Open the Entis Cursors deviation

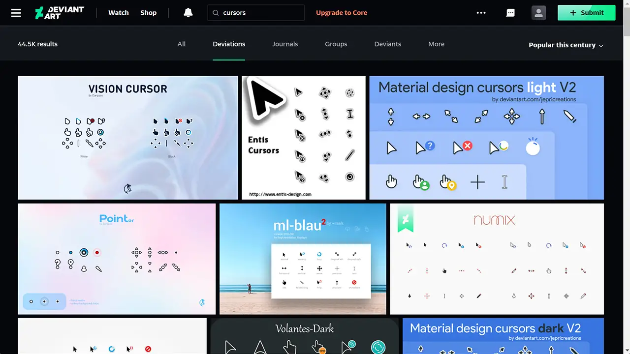pos(304,138)
